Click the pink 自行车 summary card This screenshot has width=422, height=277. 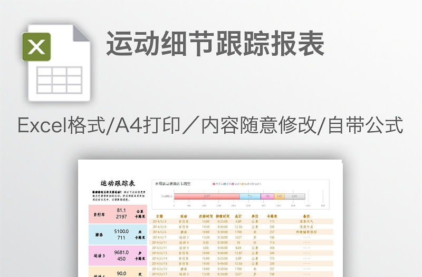click(118, 214)
